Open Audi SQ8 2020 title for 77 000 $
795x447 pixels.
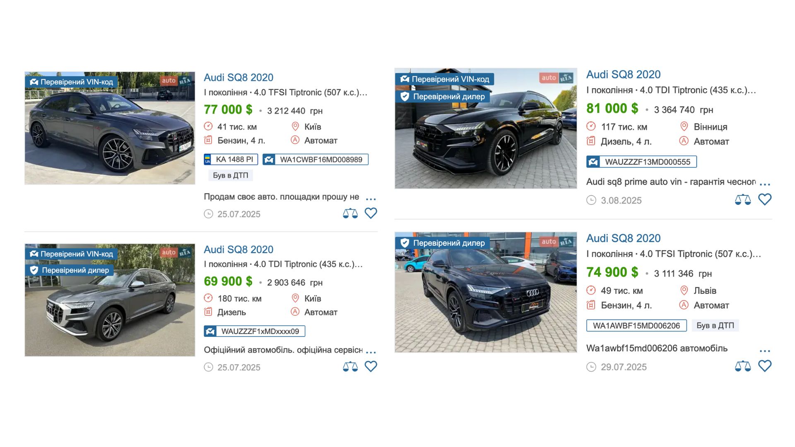click(238, 77)
